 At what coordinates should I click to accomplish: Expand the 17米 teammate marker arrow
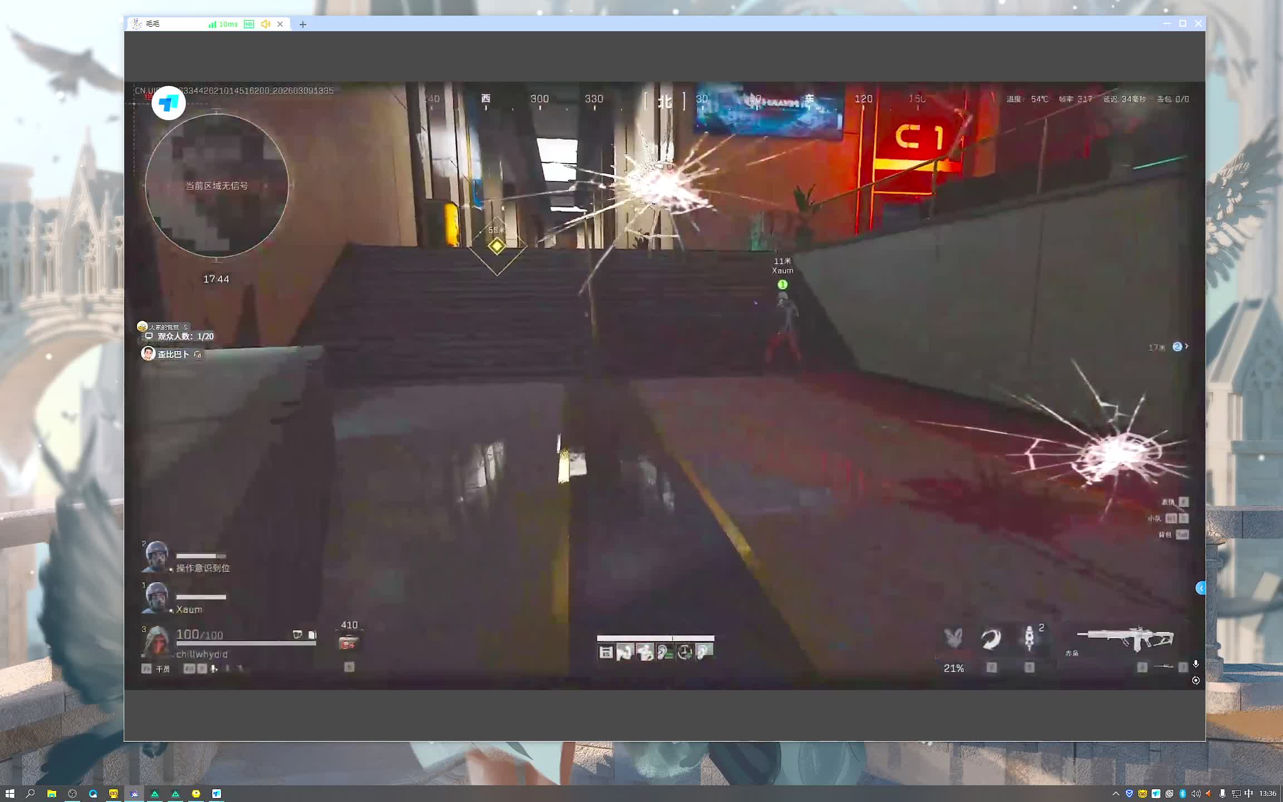click(x=1187, y=346)
